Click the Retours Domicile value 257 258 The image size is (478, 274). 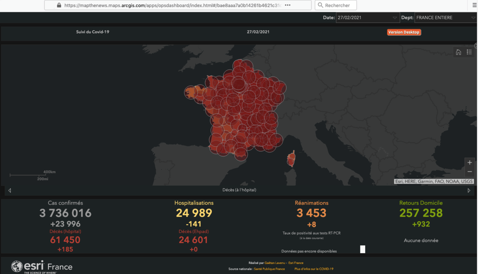pyautogui.click(x=421, y=213)
